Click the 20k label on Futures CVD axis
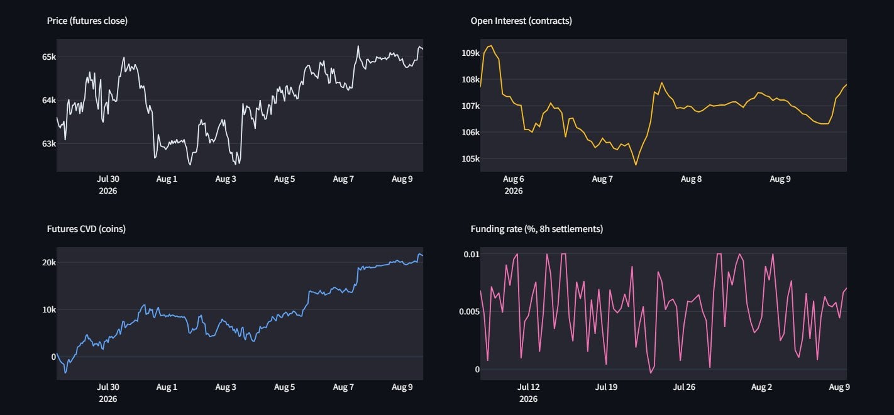The image size is (894, 415). (x=49, y=262)
